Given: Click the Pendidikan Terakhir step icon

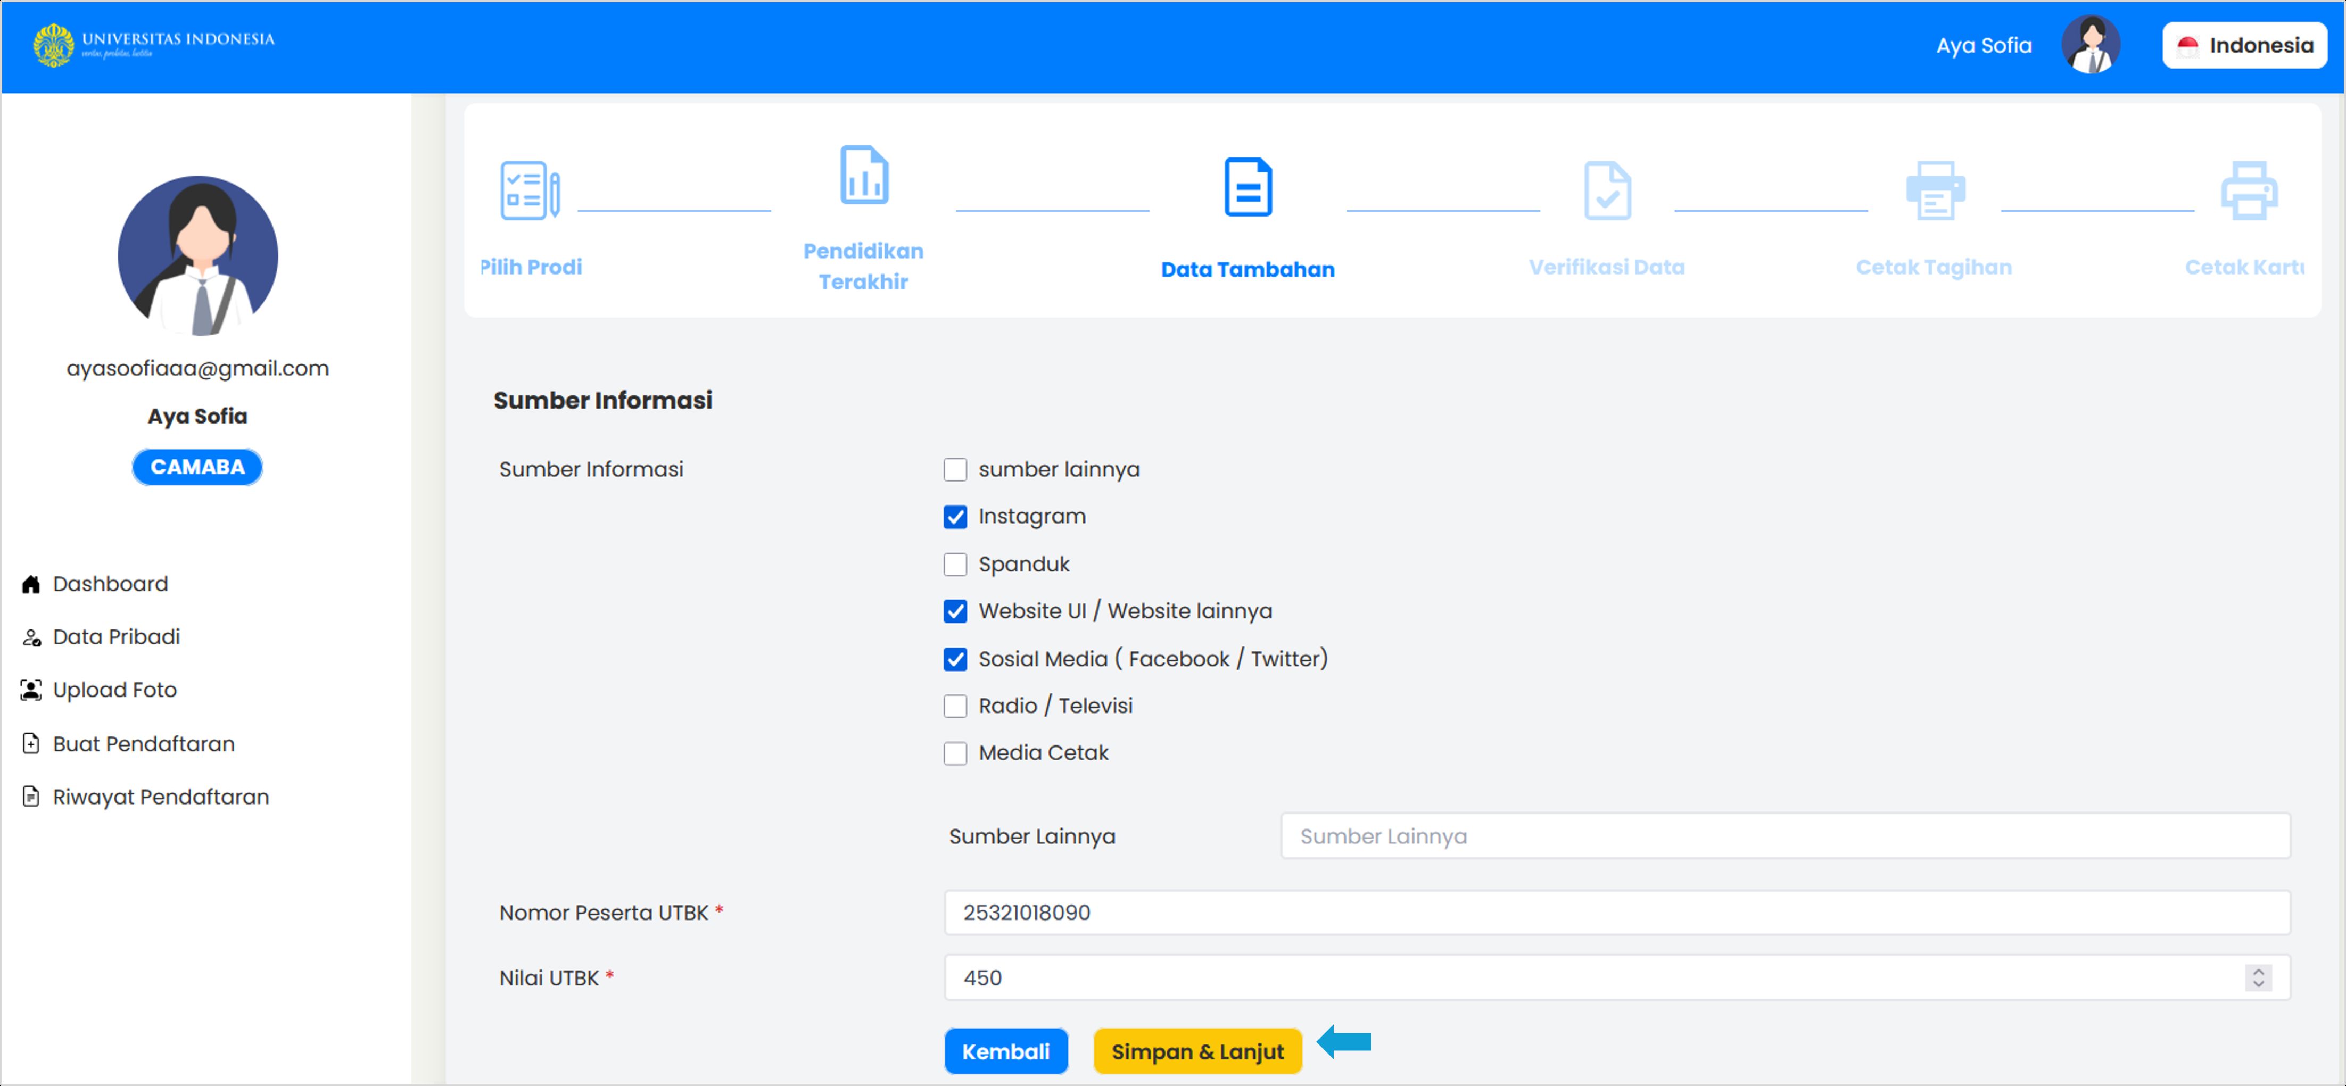Looking at the screenshot, I should pyautogui.click(x=862, y=175).
